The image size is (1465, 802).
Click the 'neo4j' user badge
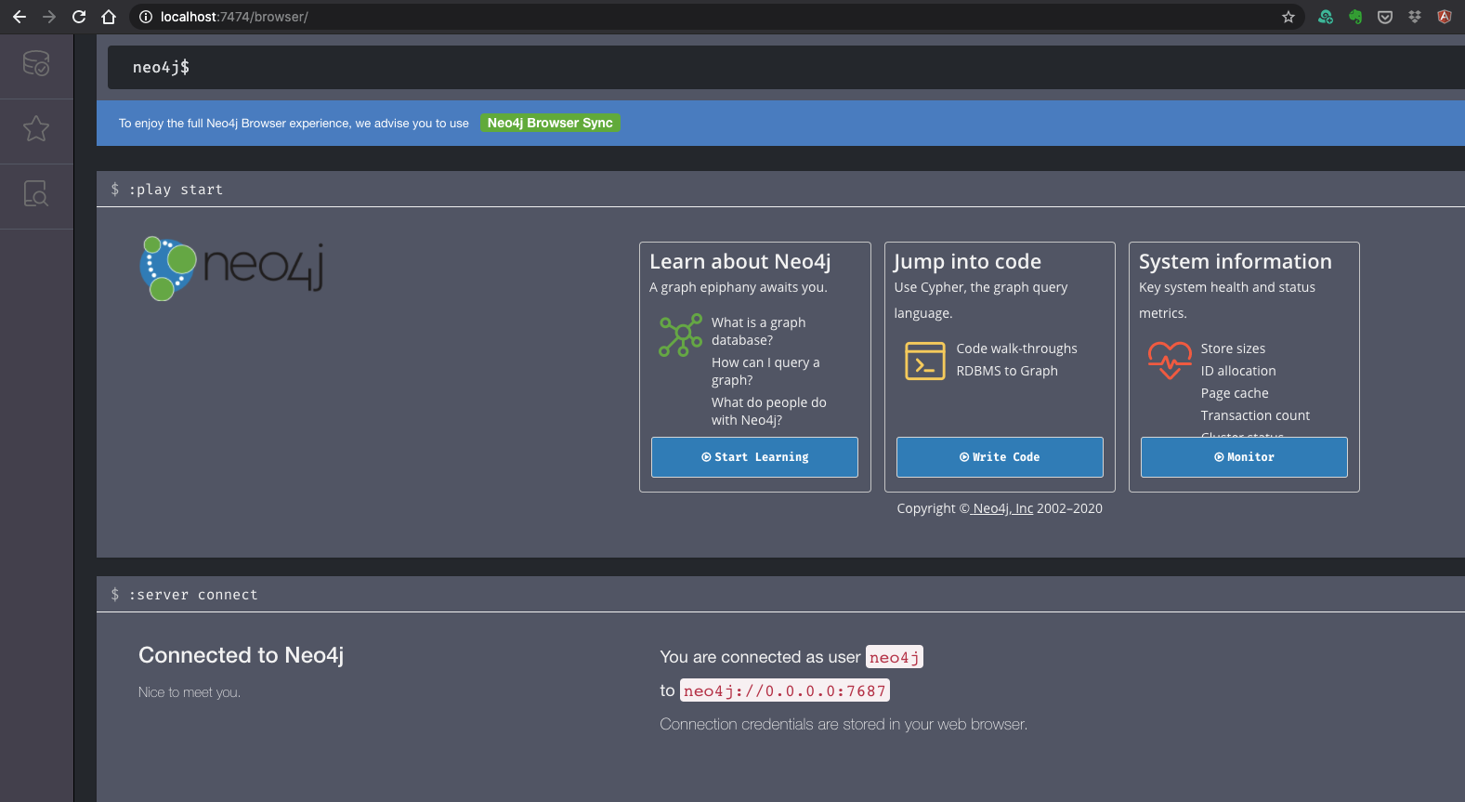(894, 657)
